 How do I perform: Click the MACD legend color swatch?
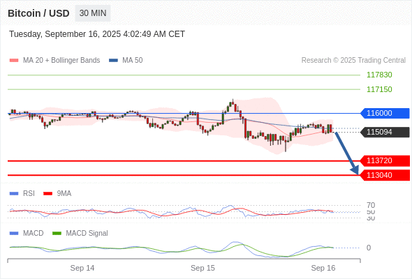coord(14,234)
